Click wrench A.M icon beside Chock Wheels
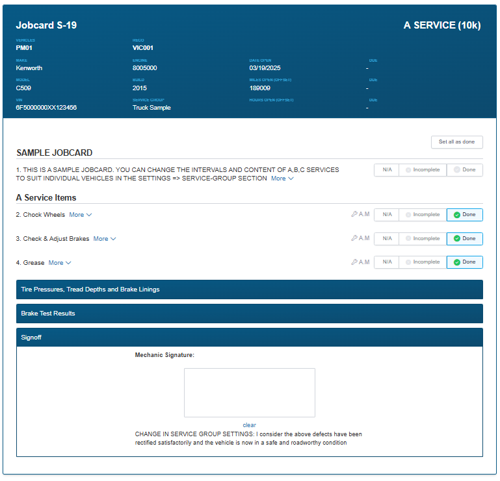The image size is (500, 481). [360, 215]
